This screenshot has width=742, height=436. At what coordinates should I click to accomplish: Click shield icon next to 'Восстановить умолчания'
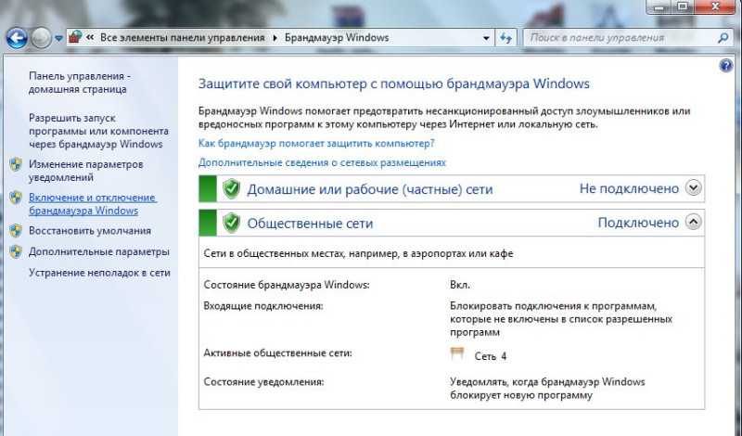16,231
